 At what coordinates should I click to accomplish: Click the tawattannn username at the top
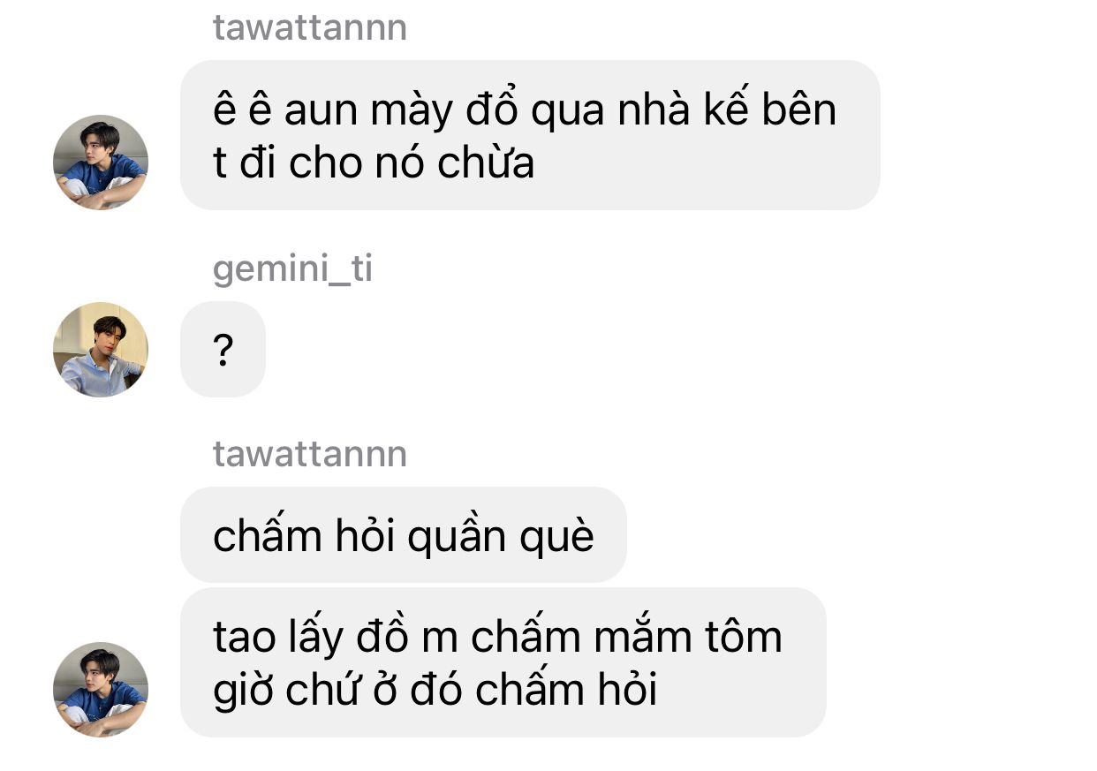[x=310, y=27]
